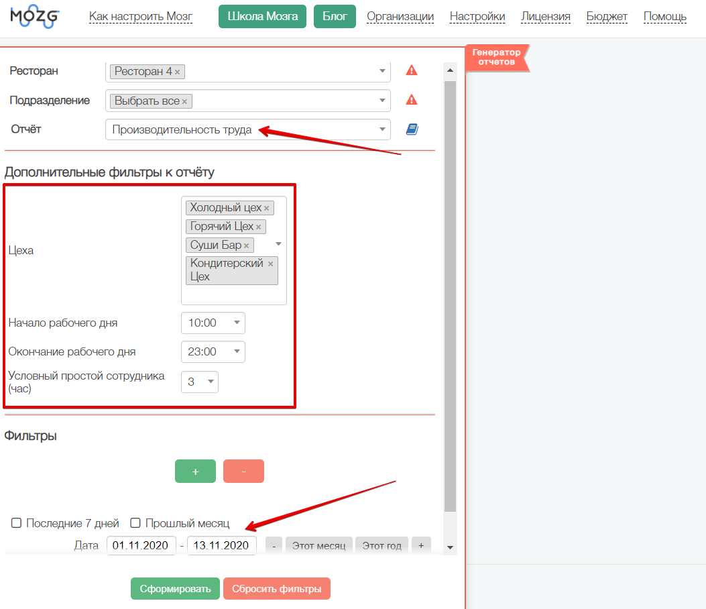Viewport: 706px width, 609px height.
Task: Enable the Последние 7 дней checkbox
Action: point(17,523)
